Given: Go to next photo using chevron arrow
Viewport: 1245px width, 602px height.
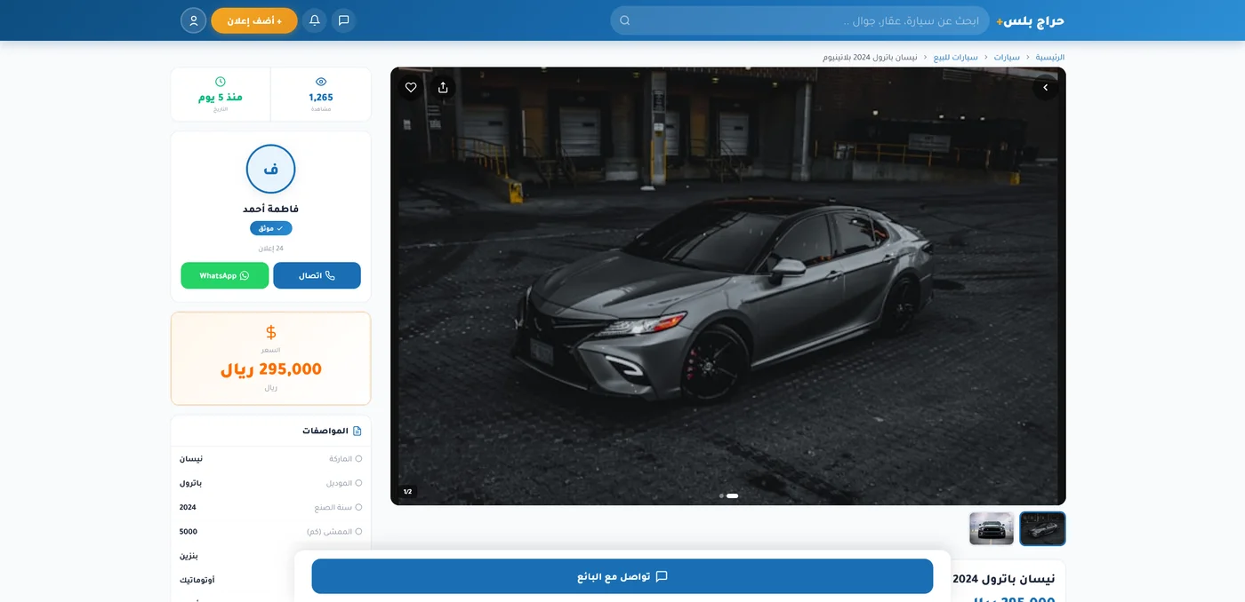Looking at the screenshot, I should [x=1046, y=87].
